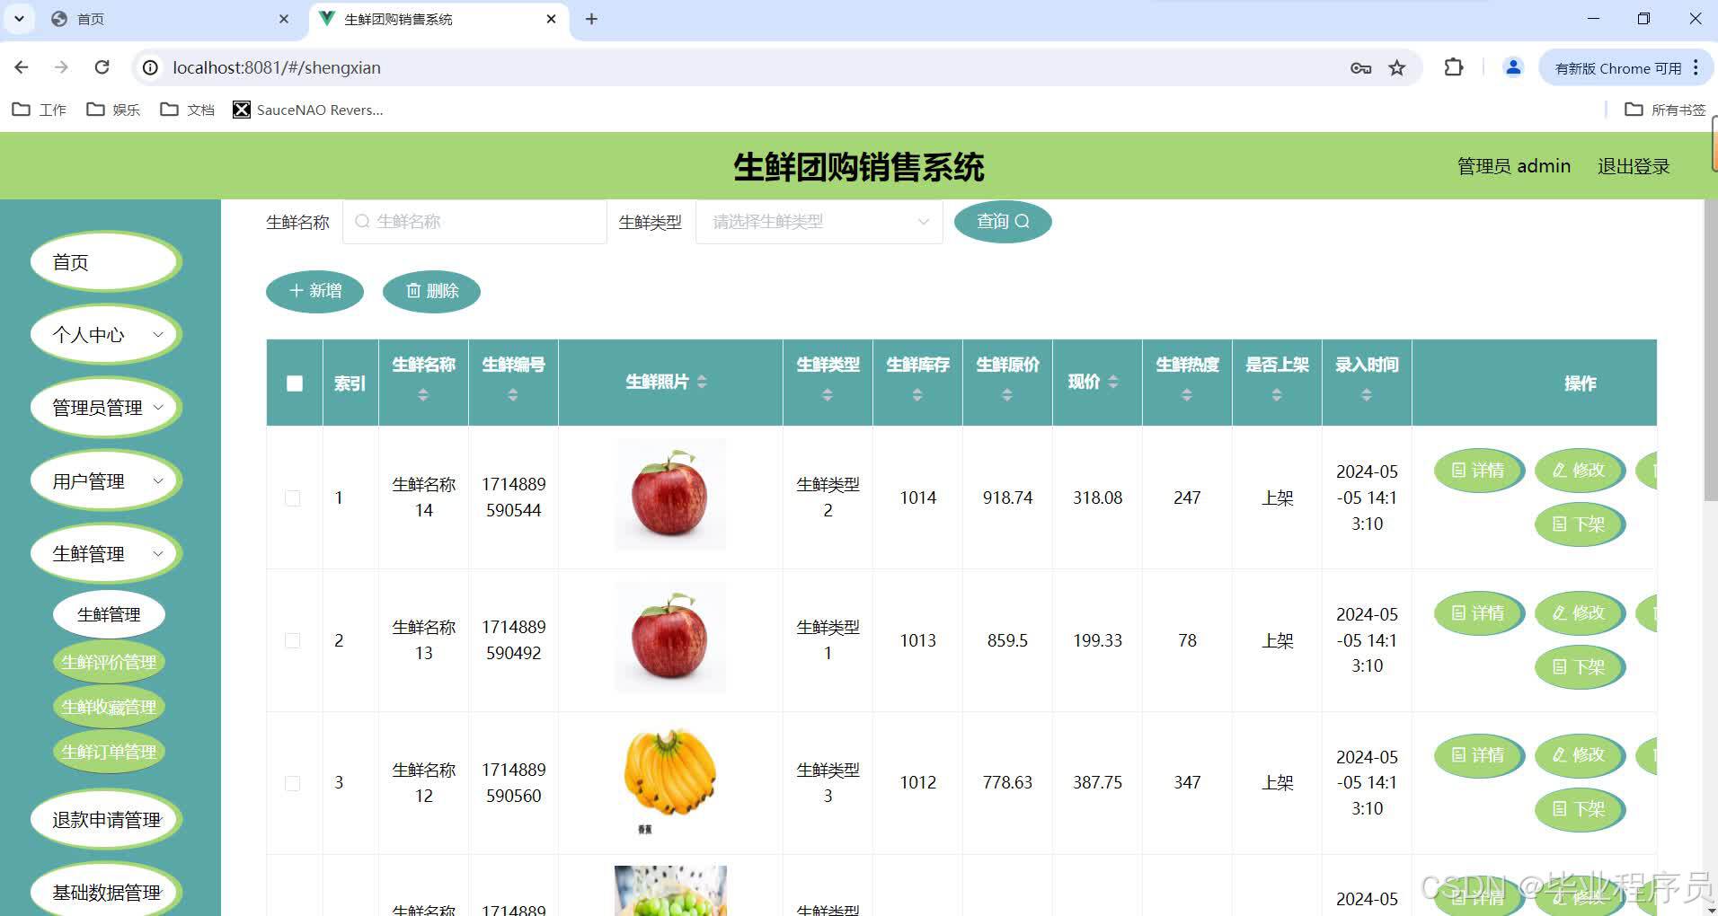1718x916 pixels.
Task: Click the 新增 add button
Action: point(314,291)
